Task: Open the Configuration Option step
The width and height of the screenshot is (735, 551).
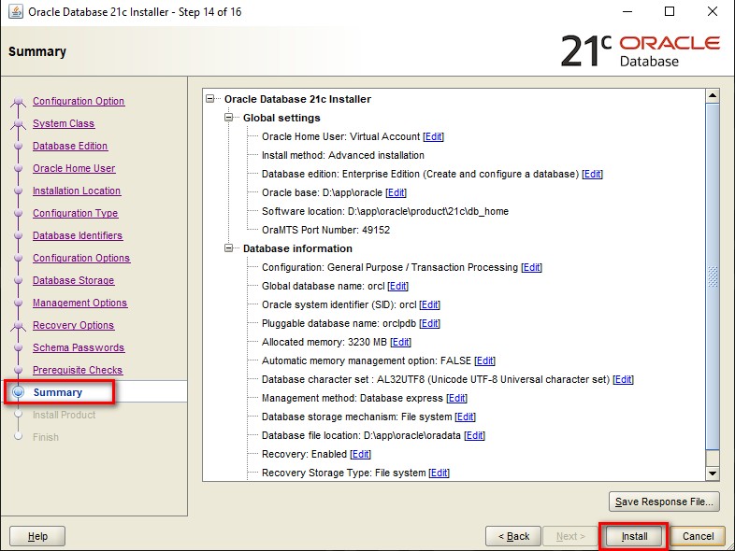Action: tap(79, 101)
